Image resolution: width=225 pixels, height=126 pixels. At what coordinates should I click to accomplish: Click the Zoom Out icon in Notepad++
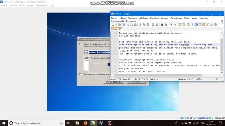coord(175,25)
